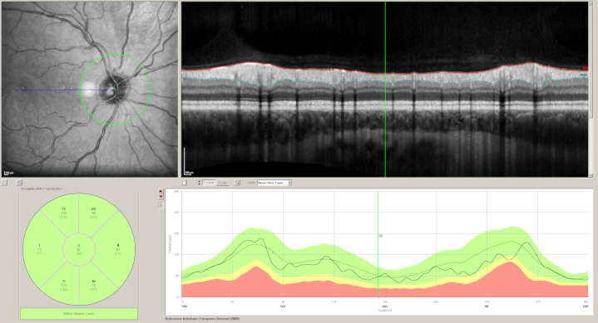The image size is (598, 323).
Task: Click the numeric input field in the OCT toolbar
Action: pyautogui.click(x=209, y=183)
